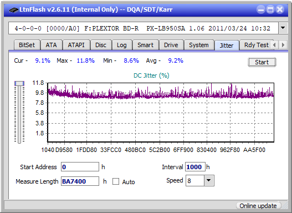Click the Min jitter value 8.6%

coord(131,60)
